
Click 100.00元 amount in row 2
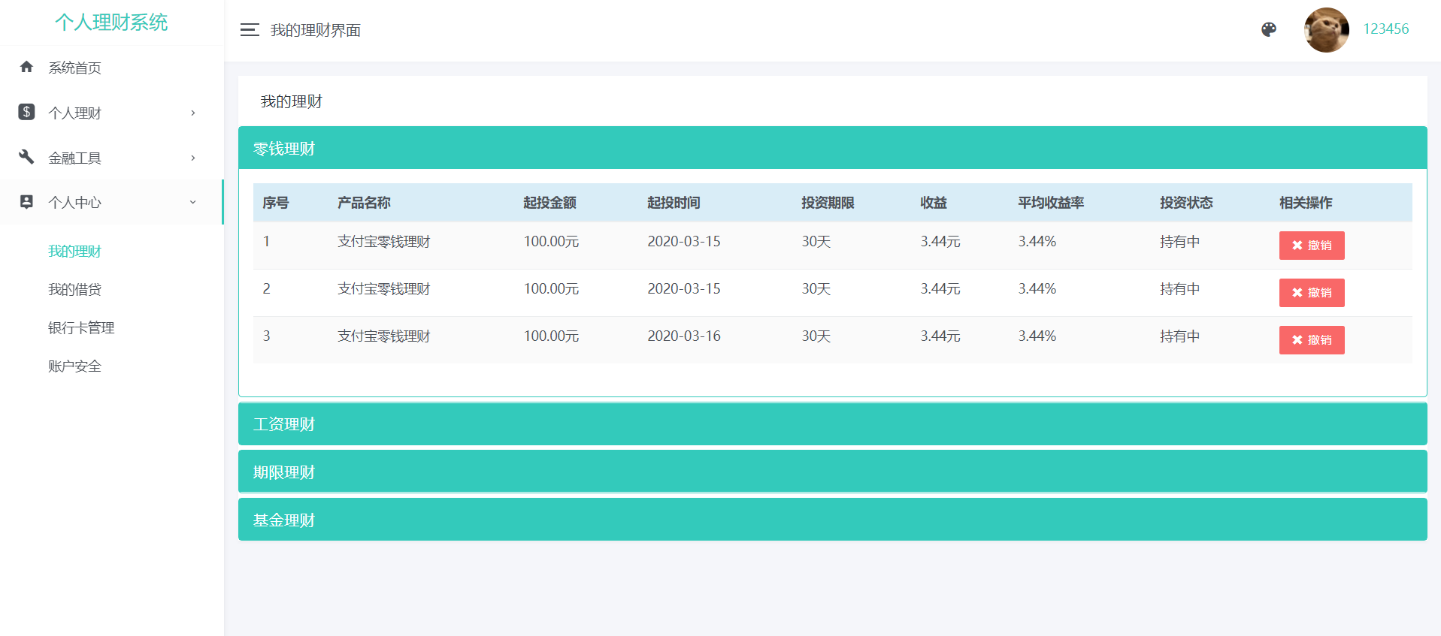[551, 289]
